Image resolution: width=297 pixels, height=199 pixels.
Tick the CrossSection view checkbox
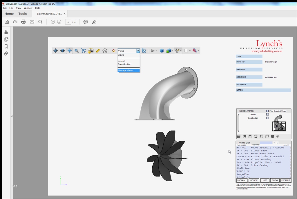[x=267, y=118]
